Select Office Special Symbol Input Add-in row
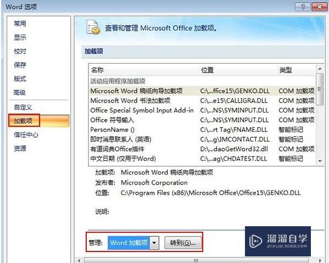 click(x=202, y=110)
